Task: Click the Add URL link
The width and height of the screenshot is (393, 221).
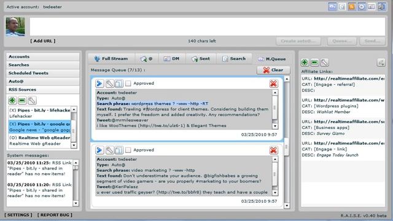Action: (43, 41)
